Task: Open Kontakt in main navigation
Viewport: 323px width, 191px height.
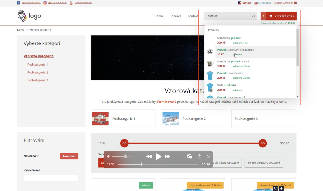Action: [193, 16]
